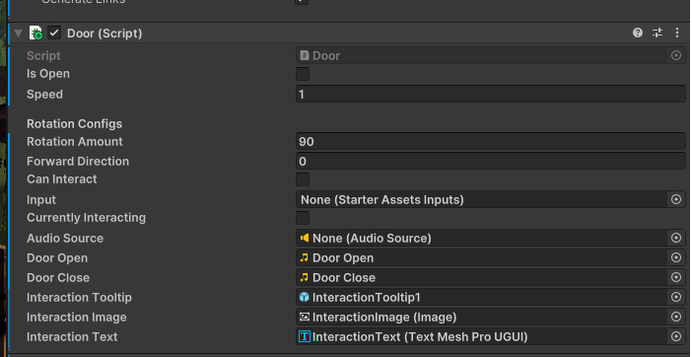The height and width of the screenshot is (357, 692).
Task: Click the image icon of InteractionImage
Action: [x=305, y=317]
